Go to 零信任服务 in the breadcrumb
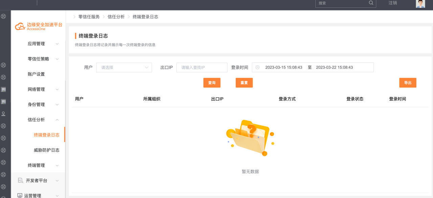This screenshot has height=198, width=433. [89, 17]
